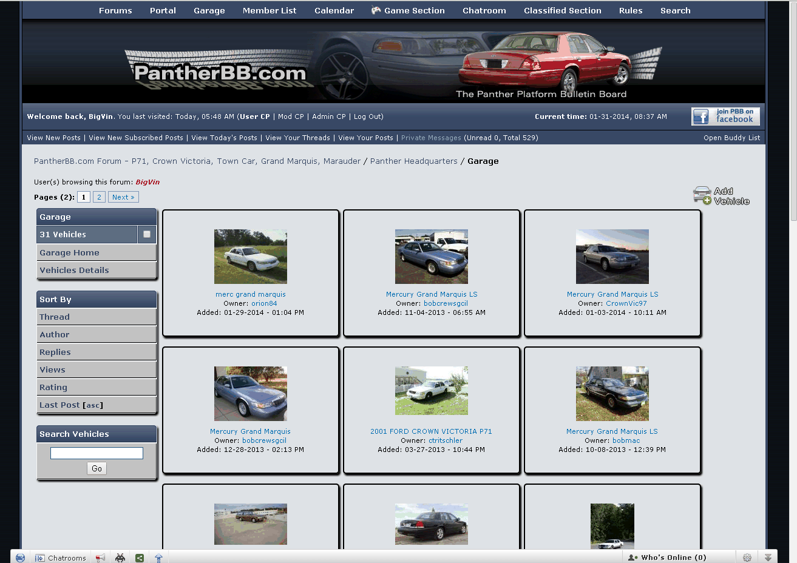The width and height of the screenshot is (797, 563).
Task: Click the Search Vehicles text field
Action: point(97,453)
